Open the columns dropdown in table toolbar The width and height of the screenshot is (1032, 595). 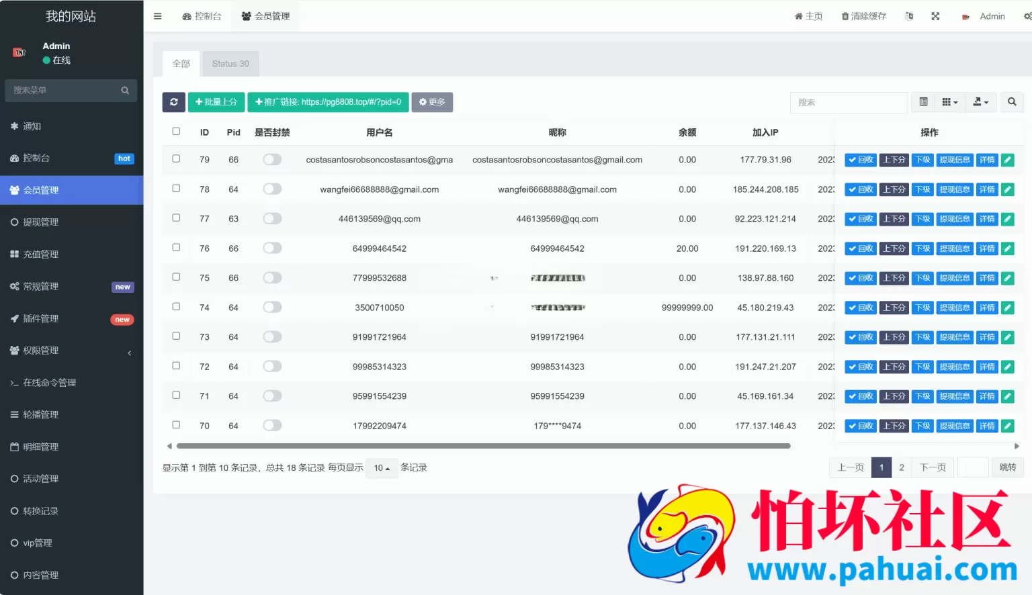[950, 102]
